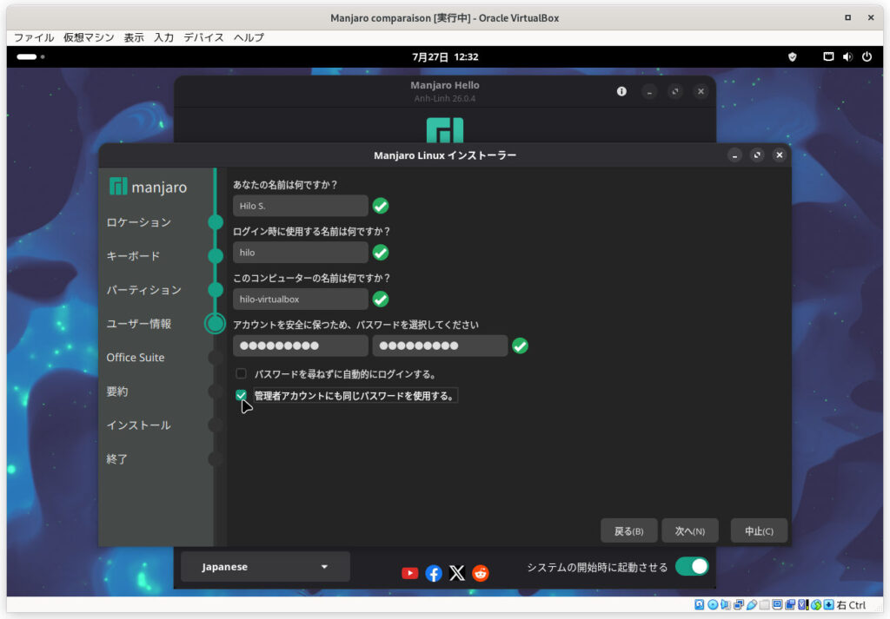
Task: Click the shared folders icon in VirtualBox status bar
Action: 765,605
